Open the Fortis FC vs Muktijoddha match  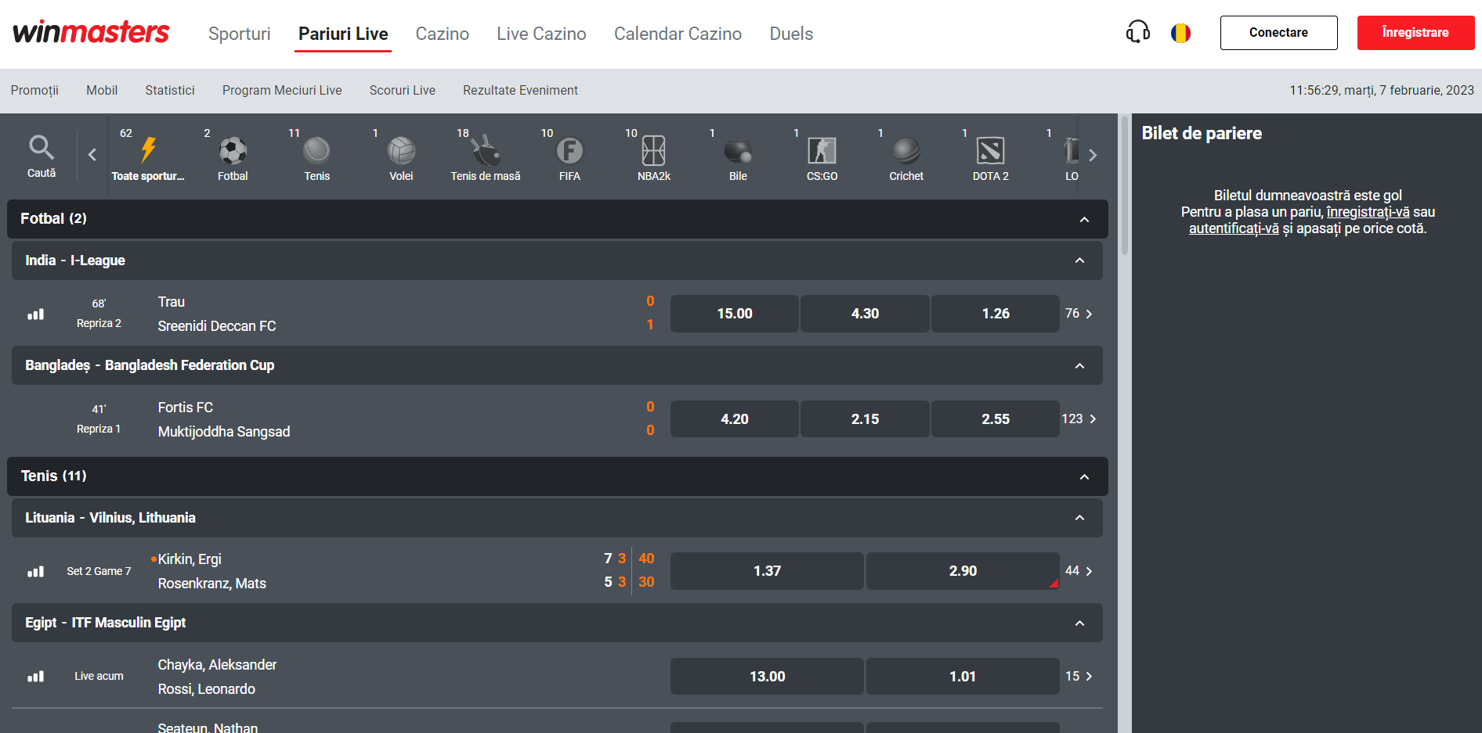click(223, 419)
